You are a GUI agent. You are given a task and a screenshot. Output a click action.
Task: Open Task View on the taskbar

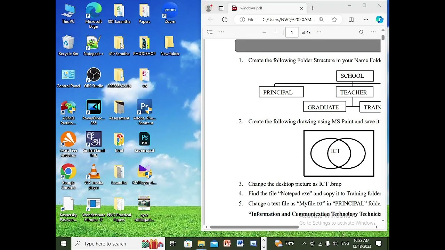pyautogui.click(x=173, y=243)
